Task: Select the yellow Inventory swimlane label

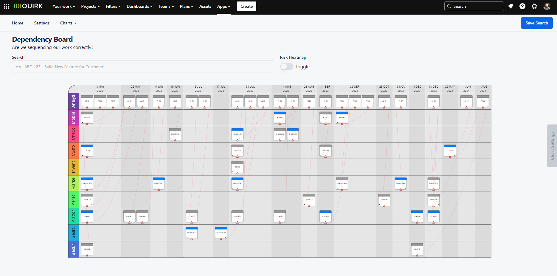Action: tap(74, 167)
